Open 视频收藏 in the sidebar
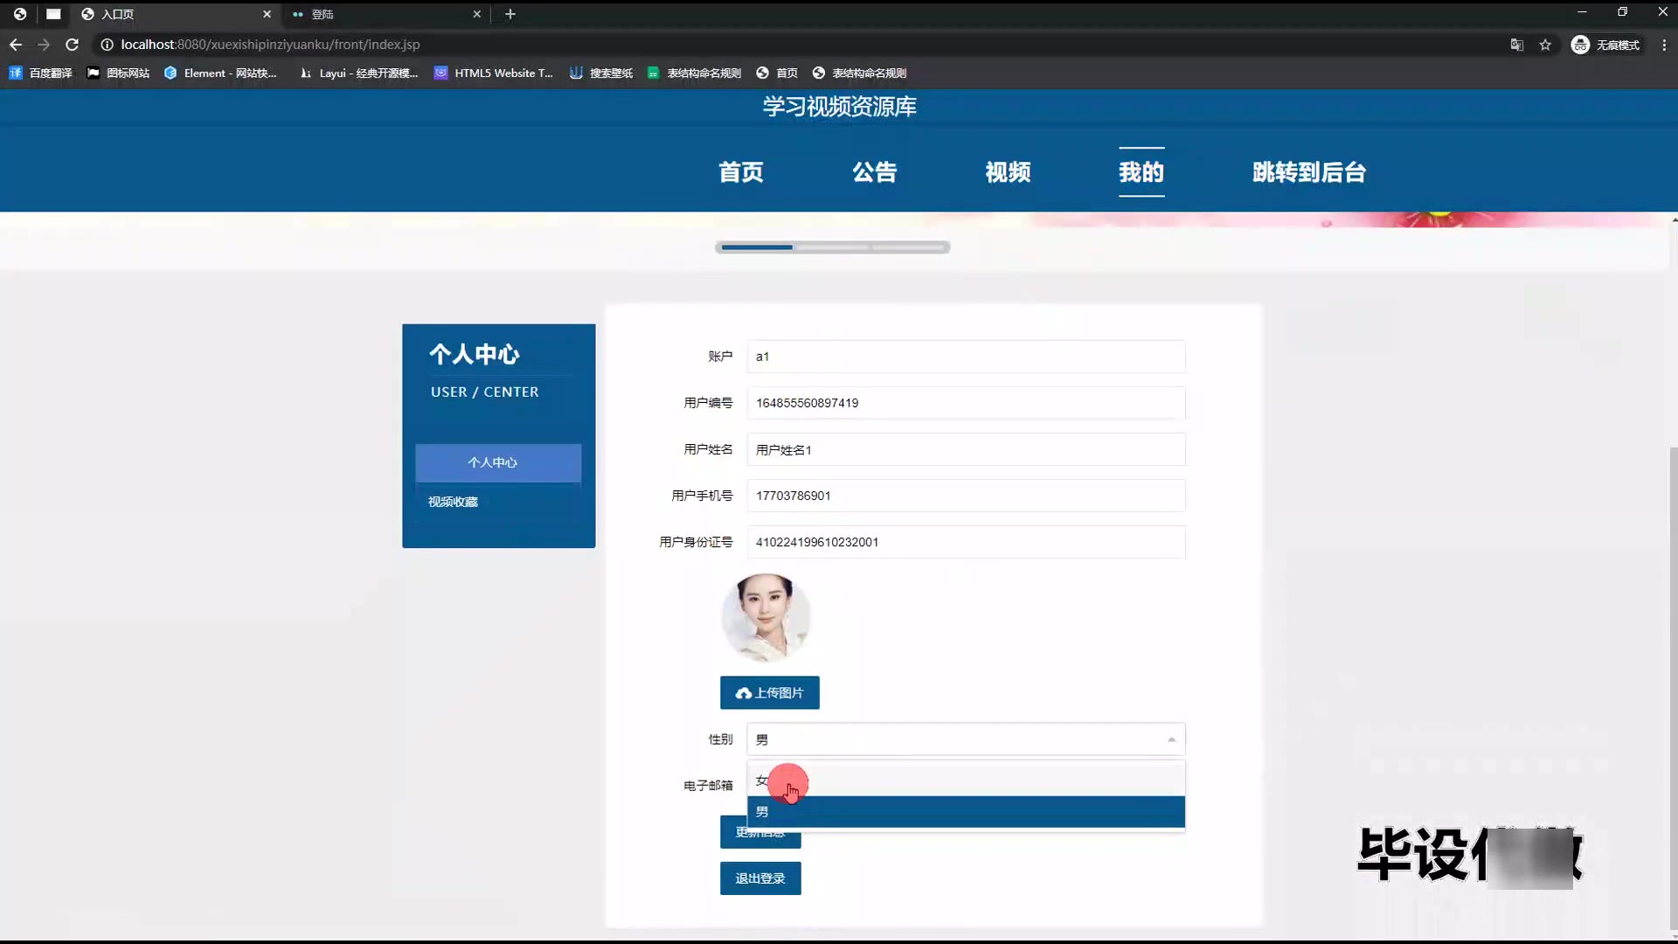This screenshot has height=944, width=1678. [x=453, y=502]
